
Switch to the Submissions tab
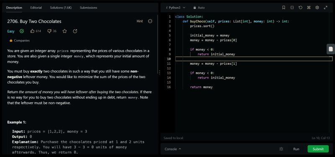88,8
